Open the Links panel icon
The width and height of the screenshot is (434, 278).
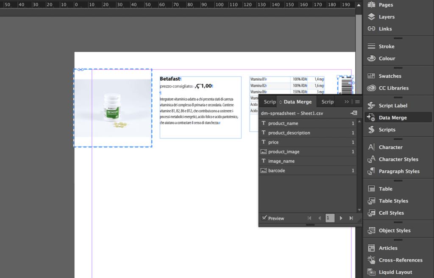click(x=371, y=28)
